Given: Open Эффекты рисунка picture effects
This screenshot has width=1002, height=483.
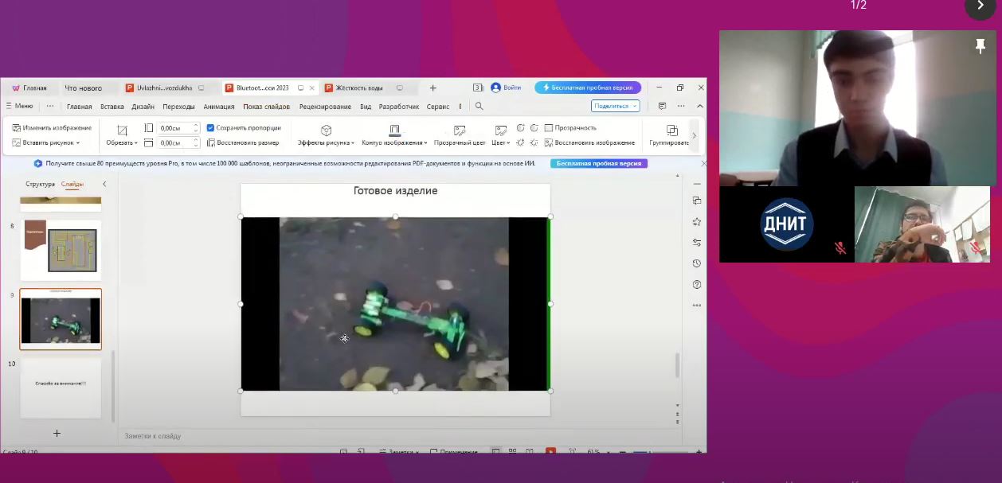Looking at the screenshot, I should (326, 135).
